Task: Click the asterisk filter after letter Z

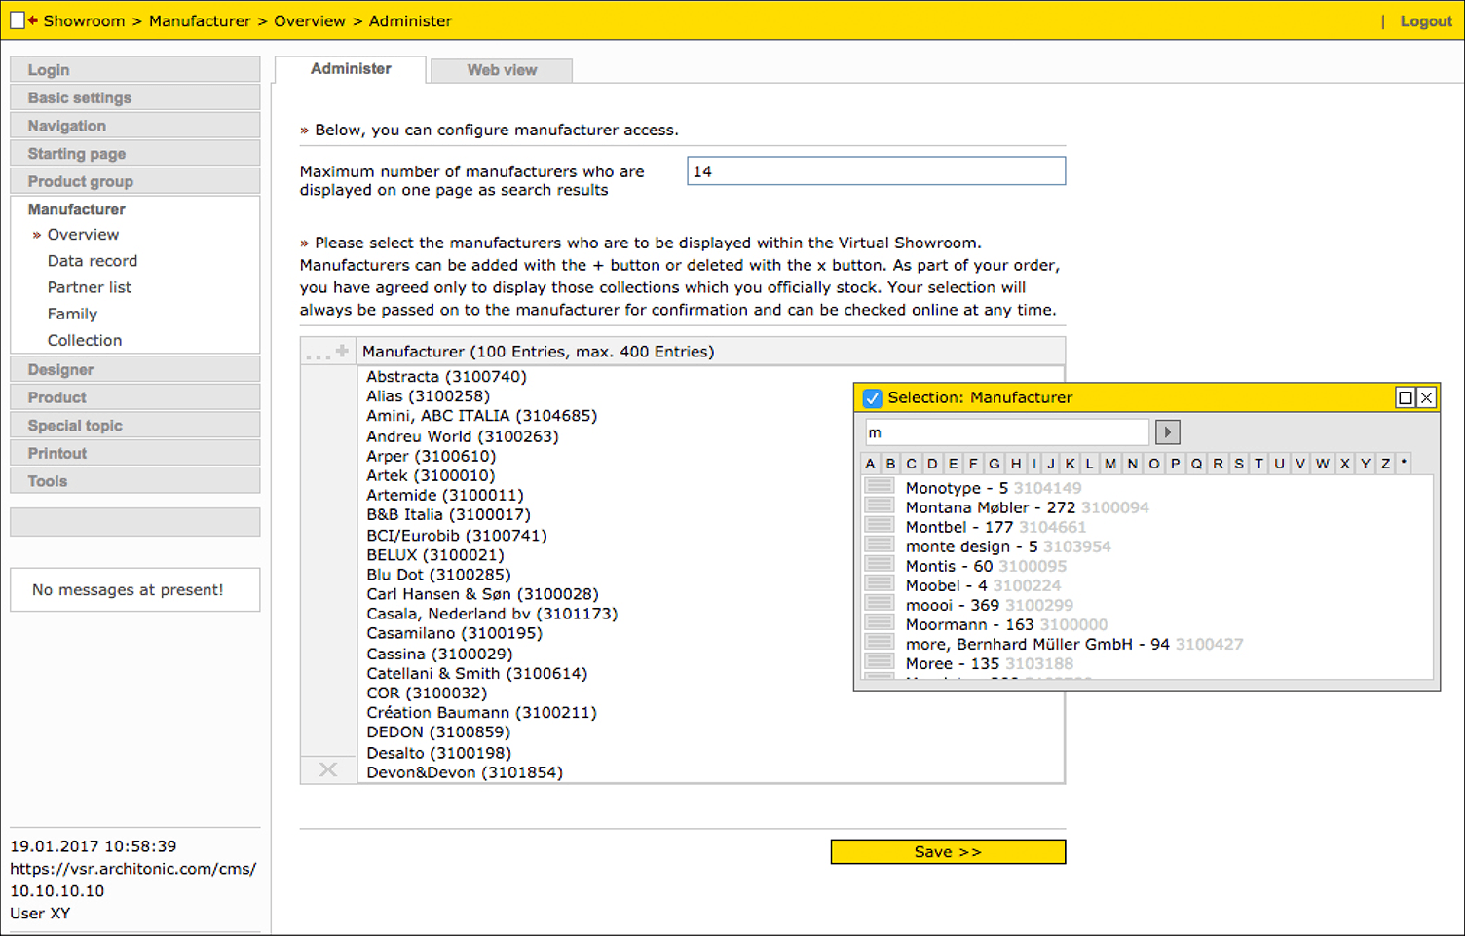Action: click(1404, 462)
